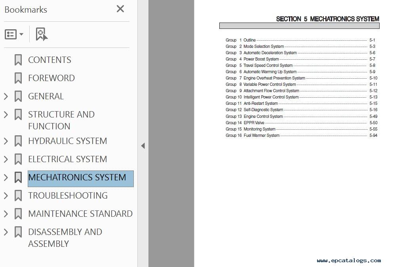Click Group 12 Self-Diagnostic System entry
The width and height of the screenshot is (401, 267).
[301, 110]
